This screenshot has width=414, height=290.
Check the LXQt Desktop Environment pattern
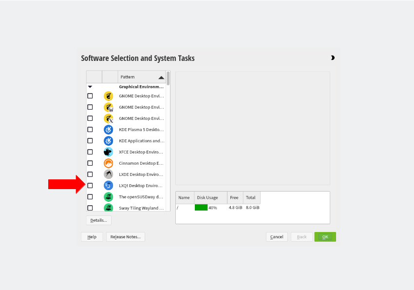90,185
